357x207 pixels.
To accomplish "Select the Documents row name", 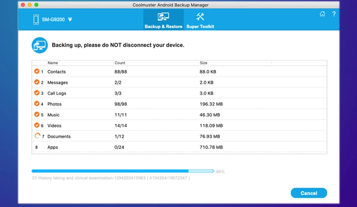I will click(x=59, y=136).
